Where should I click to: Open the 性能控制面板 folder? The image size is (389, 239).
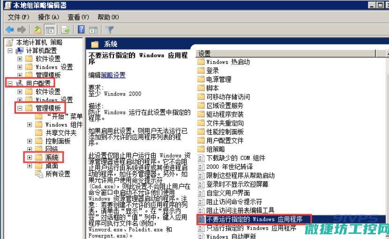[x=225, y=131]
